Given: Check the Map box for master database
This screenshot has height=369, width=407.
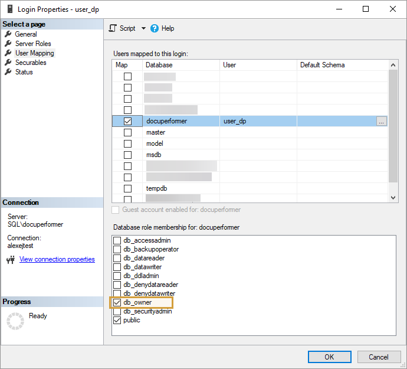Looking at the screenshot, I should pyautogui.click(x=127, y=132).
